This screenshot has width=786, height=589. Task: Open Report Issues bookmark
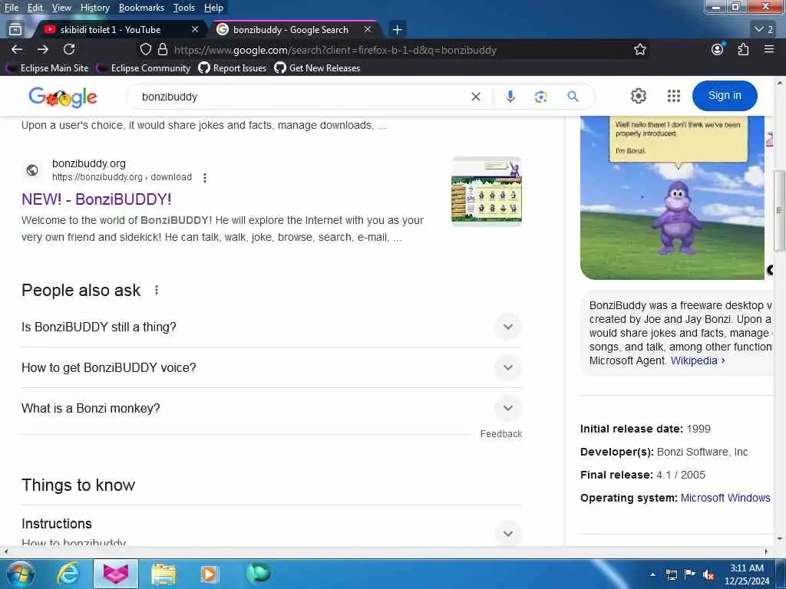(x=233, y=68)
